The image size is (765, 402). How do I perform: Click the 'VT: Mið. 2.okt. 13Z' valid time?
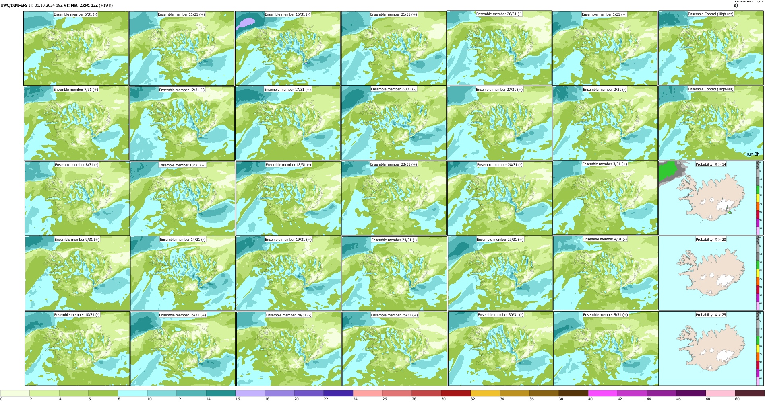pos(81,5)
